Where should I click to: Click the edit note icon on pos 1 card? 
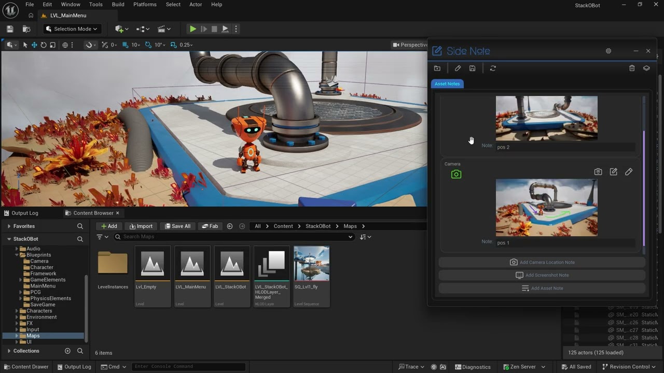coord(614,172)
